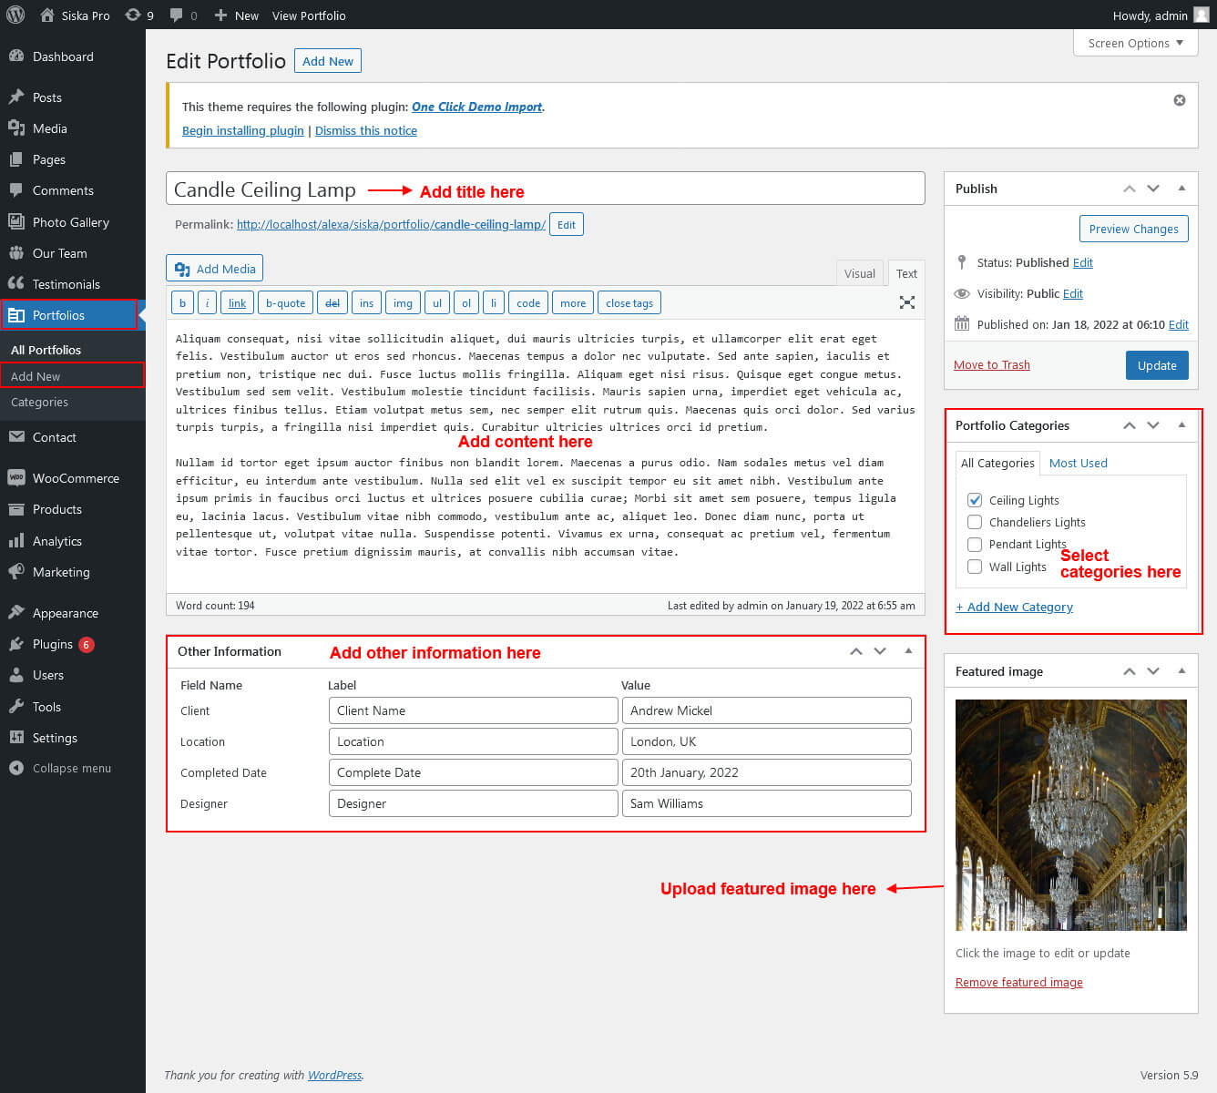1217x1093 pixels.
Task: Click the Client value field Andrew Mickel
Action: tap(767, 710)
